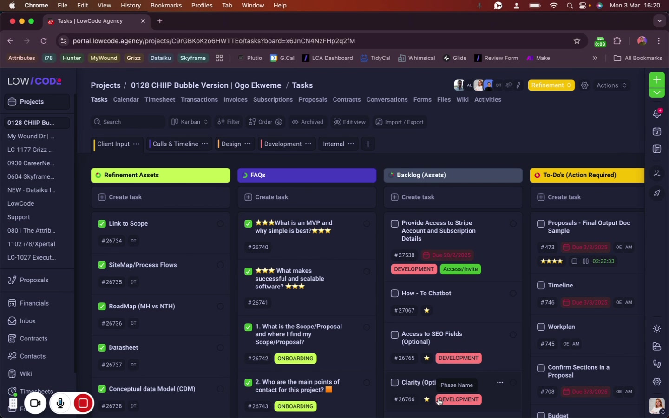669x418 pixels.
Task: Check the How - To Chatbot task
Action: (x=394, y=294)
